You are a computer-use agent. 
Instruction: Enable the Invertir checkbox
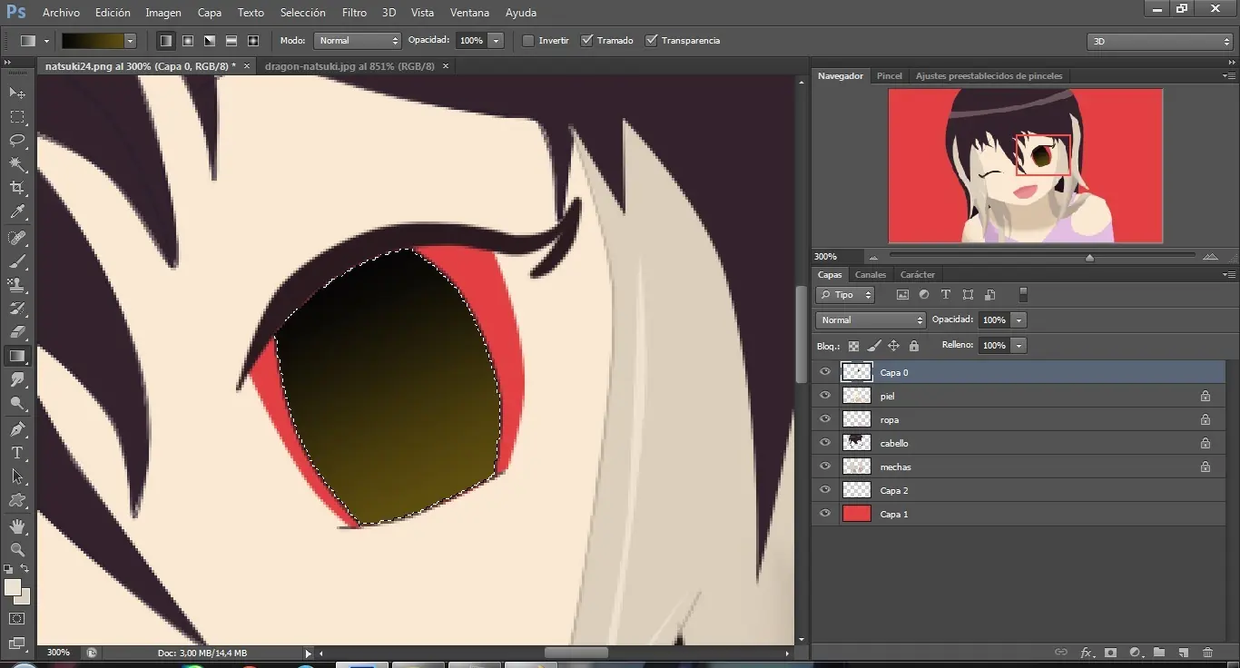528,41
